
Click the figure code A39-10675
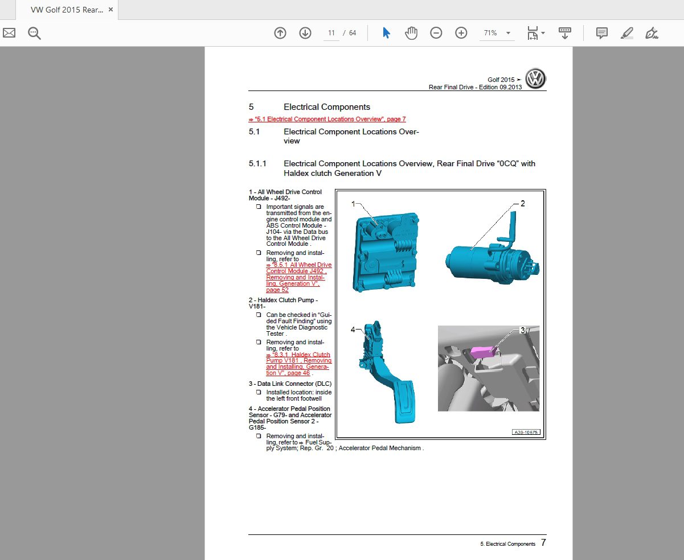coord(526,433)
